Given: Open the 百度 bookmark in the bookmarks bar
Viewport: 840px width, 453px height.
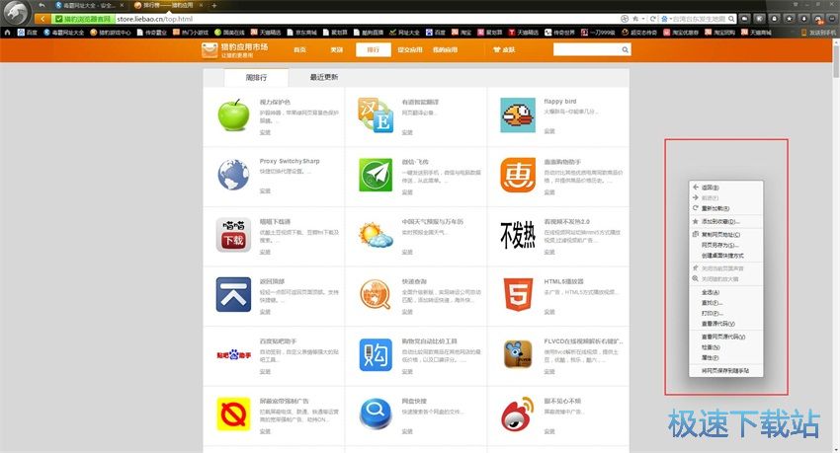Looking at the screenshot, I should pyautogui.click(x=28, y=33).
